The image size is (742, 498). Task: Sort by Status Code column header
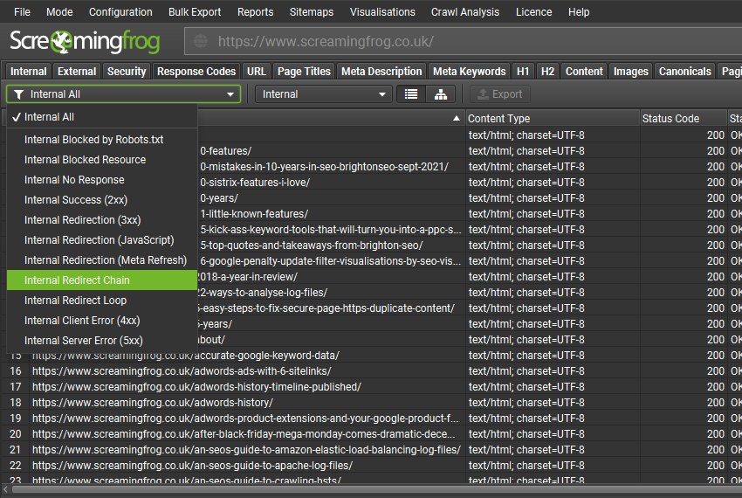pos(684,119)
